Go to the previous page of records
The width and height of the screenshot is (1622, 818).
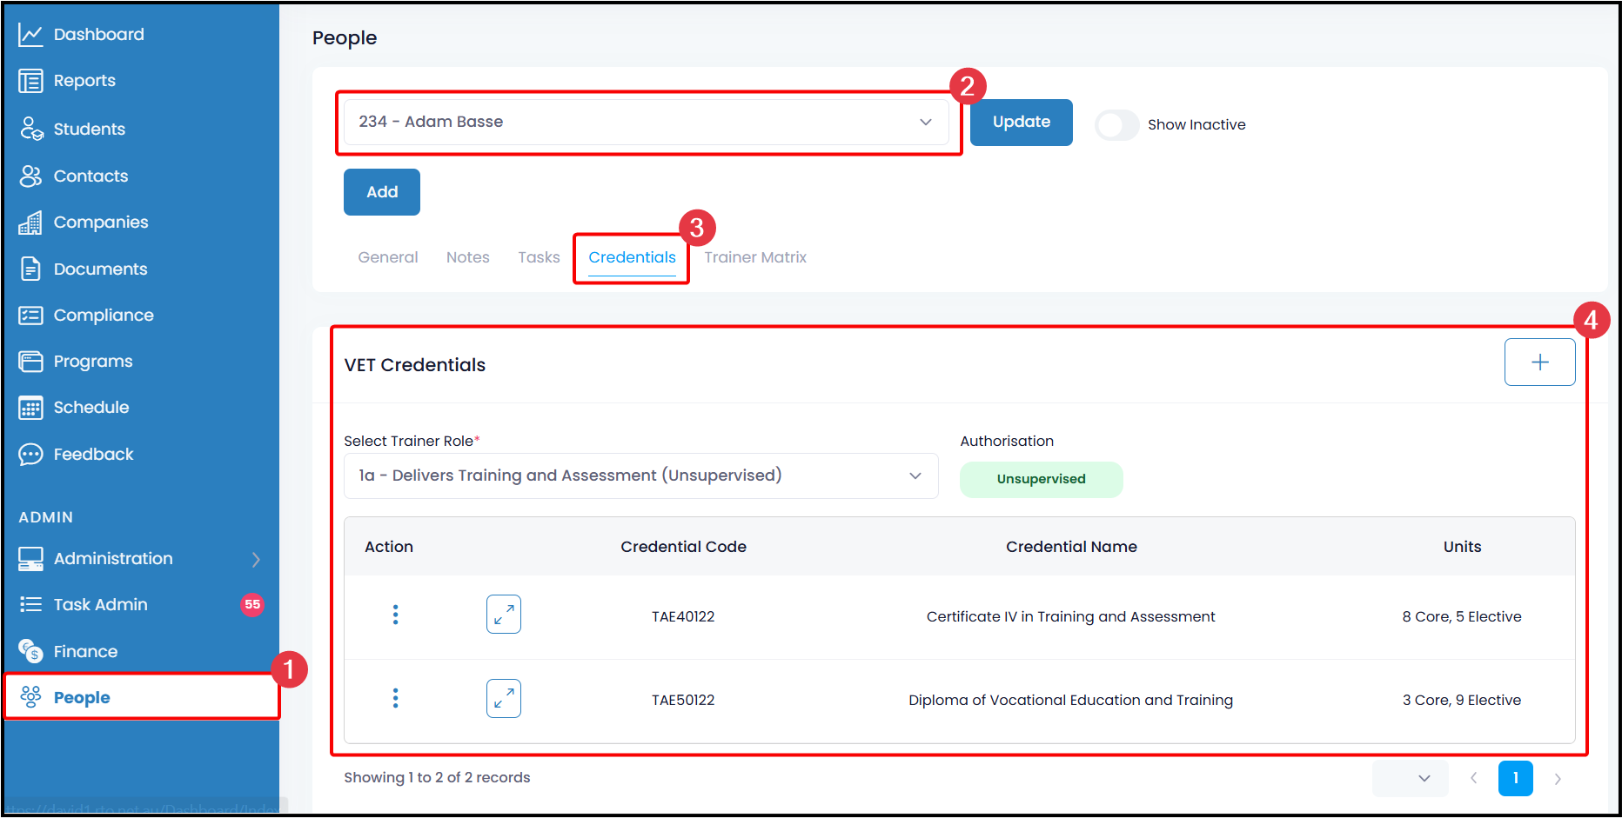(x=1474, y=778)
